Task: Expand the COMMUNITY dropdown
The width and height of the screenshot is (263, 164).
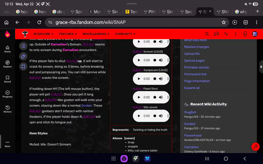Action: pos(125,34)
